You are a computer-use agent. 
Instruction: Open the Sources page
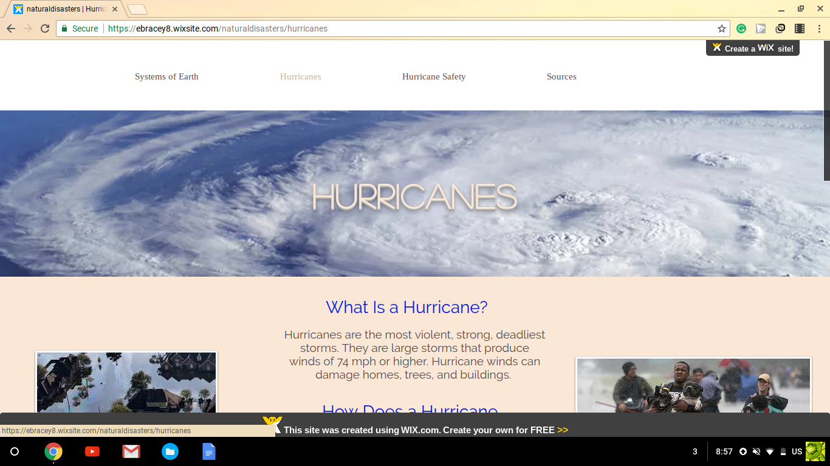[561, 76]
